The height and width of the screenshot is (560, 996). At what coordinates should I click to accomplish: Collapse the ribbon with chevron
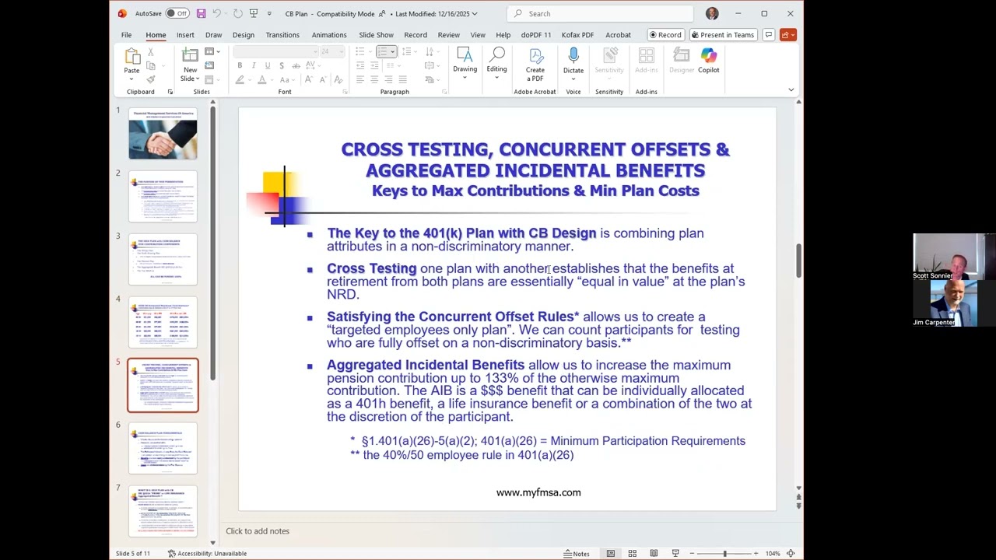pyautogui.click(x=791, y=90)
